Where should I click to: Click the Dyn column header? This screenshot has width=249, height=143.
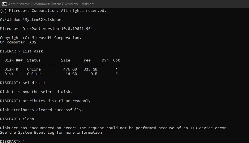click(x=105, y=60)
